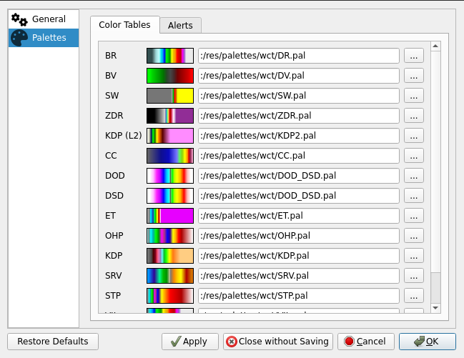464x358 pixels.
Task: Click Close without Saving
Action: [278, 342]
